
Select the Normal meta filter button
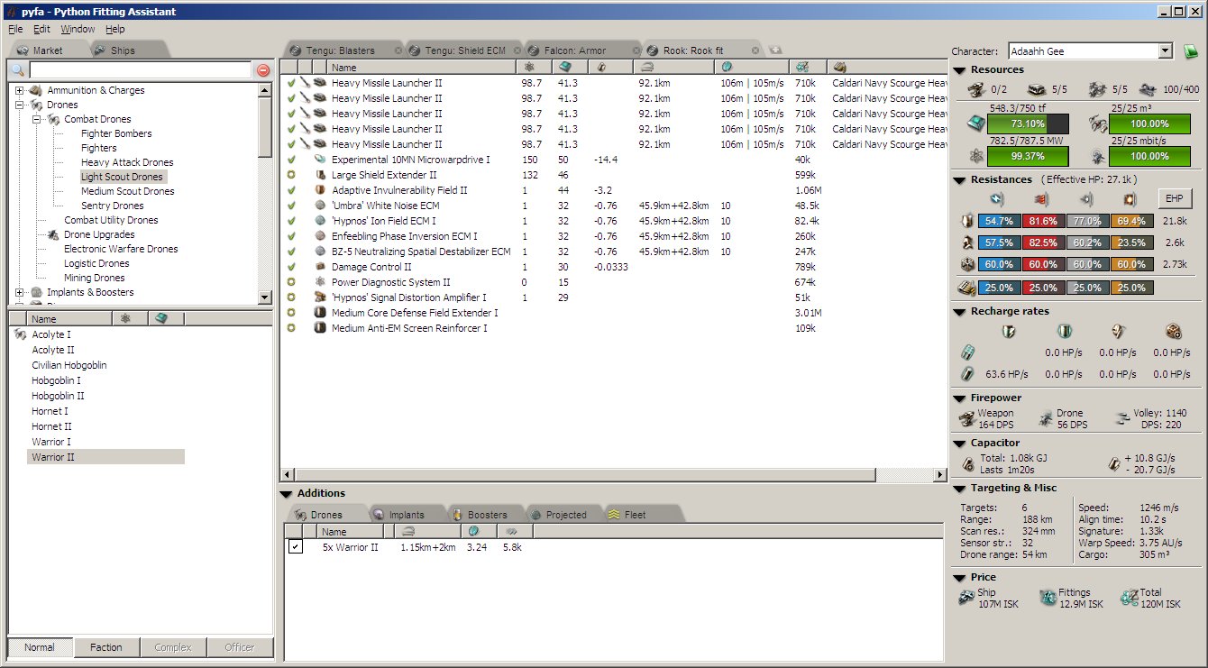click(x=40, y=647)
